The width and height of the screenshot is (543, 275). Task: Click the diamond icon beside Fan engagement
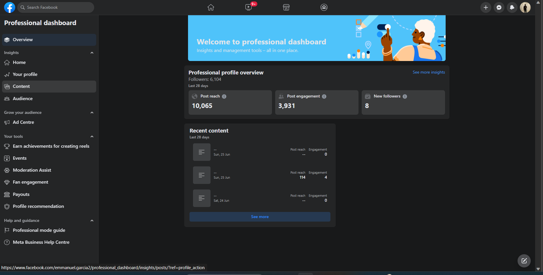pos(7,182)
